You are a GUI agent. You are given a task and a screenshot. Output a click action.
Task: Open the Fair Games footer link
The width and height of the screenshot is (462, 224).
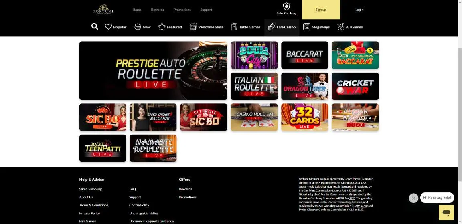(x=87, y=221)
